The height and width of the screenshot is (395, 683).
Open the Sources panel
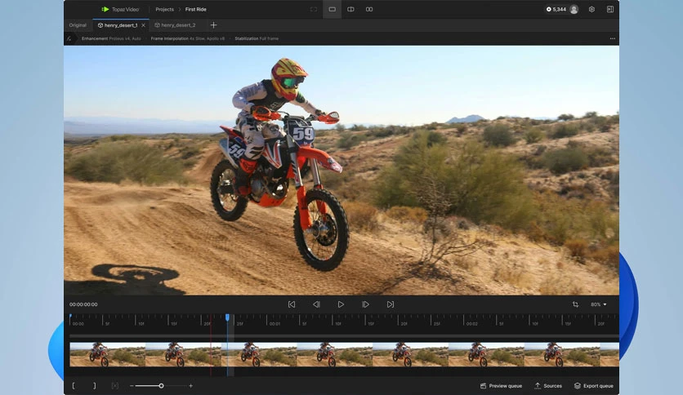548,386
